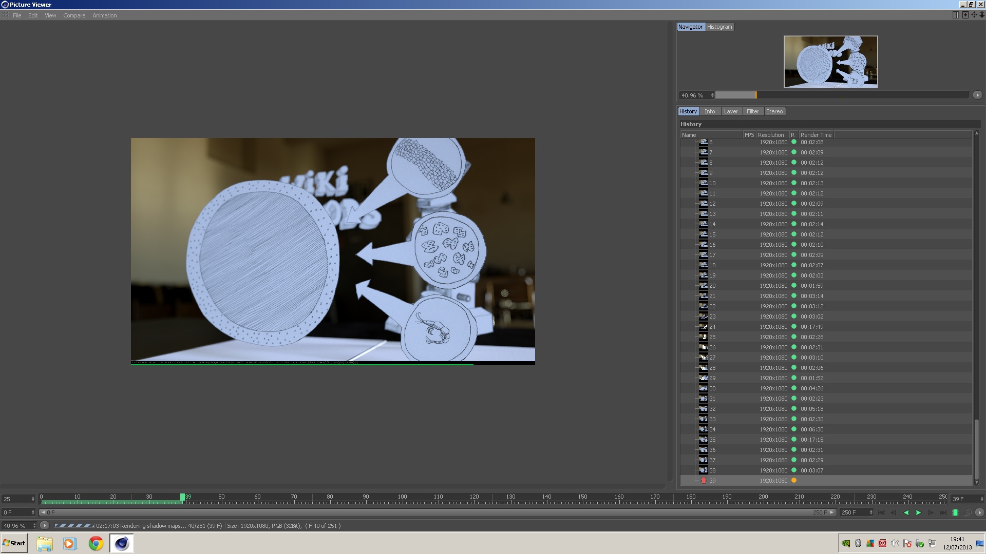The image size is (986, 554).
Task: Toggle the sound speaker icon in playback bar
Action: click(968, 512)
